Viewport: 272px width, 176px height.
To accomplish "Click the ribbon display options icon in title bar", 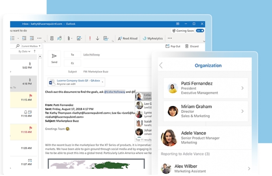I will [x=178, y=24].
